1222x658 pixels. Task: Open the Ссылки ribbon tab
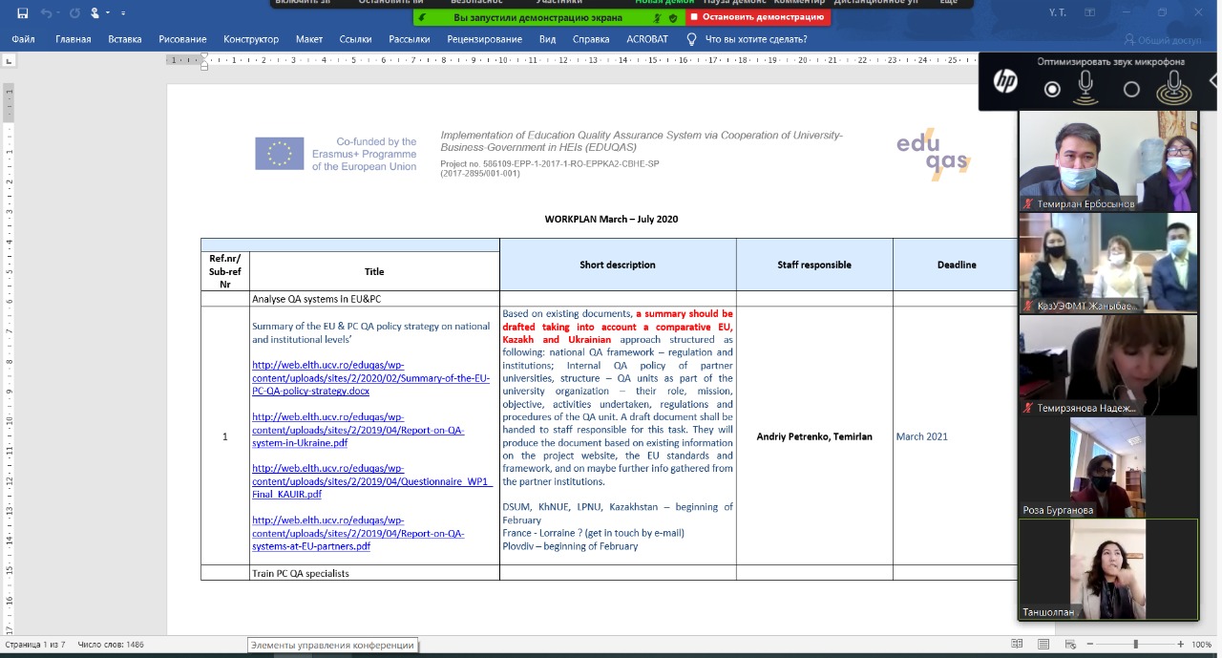(355, 39)
